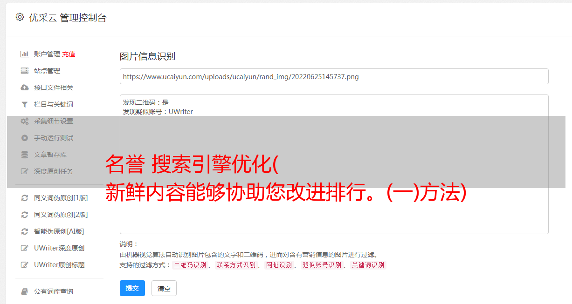
Task: Open 公有词库查询 menu item
Action: coord(54,291)
